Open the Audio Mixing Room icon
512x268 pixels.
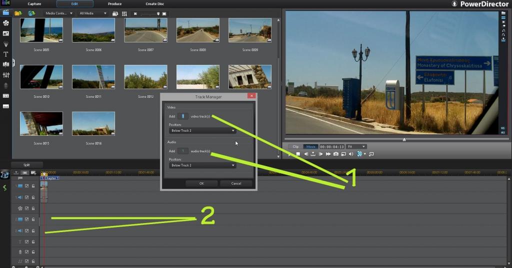[6, 75]
